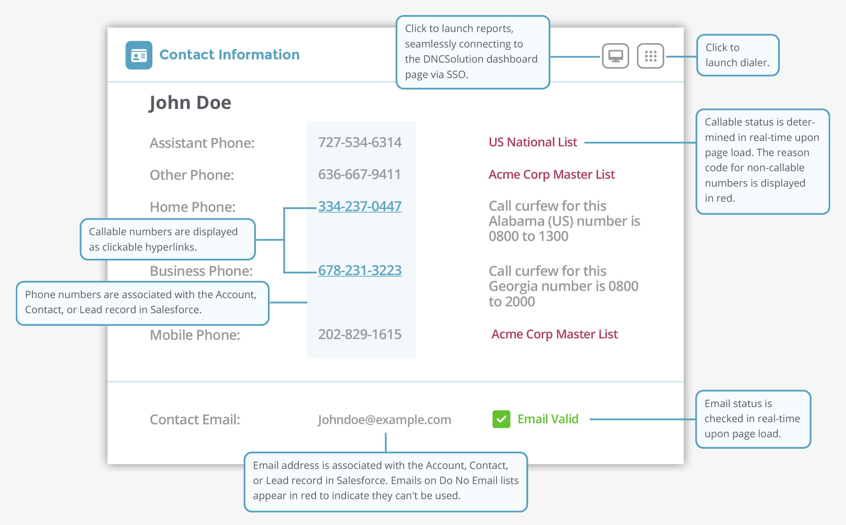Screen dimensions: 846x525
Task: Select the John Doe contact name
Action: pyautogui.click(x=190, y=103)
